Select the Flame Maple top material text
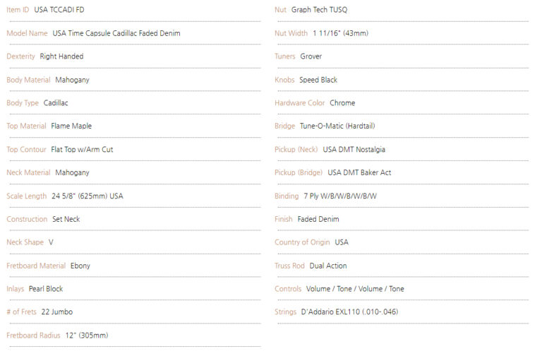 click(x=71, y=126)
